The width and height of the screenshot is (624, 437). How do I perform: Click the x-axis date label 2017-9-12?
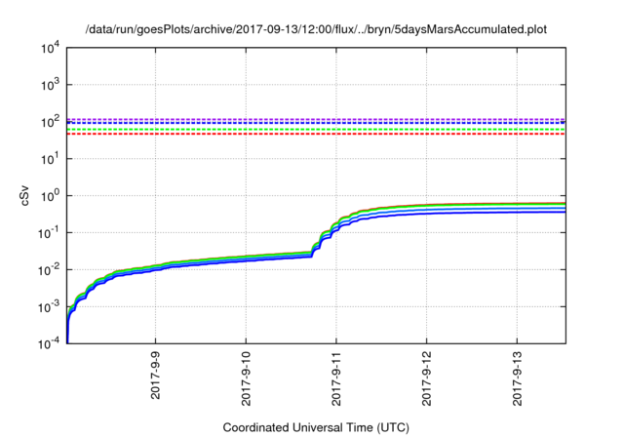click(x=427, y=378)
